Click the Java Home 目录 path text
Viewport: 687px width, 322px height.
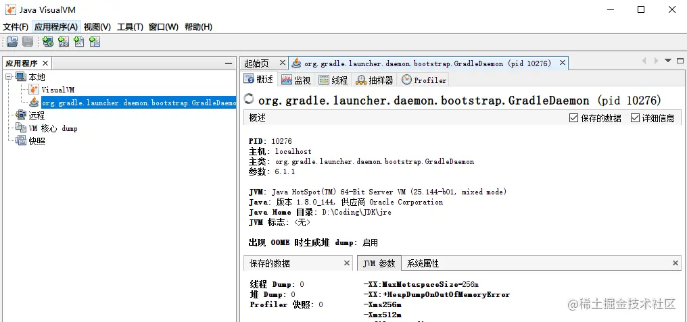(x=320, y=212)
